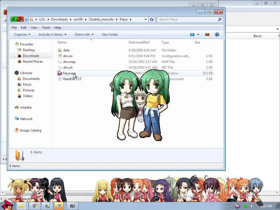
Task: Open the File menu
Action: point(14,28)
